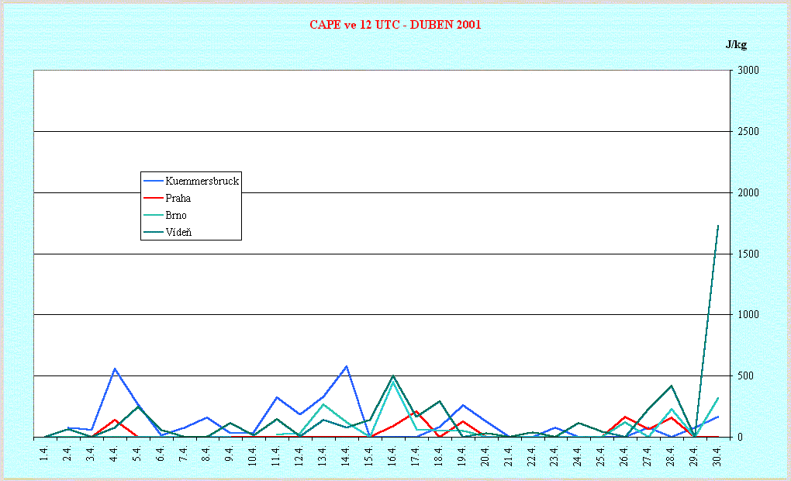Image resolution: width=791 pixels, height=481 pixels.
Task: Select the 2000 y-axis label
Action: pyautogui.click(x=748, y=193)
